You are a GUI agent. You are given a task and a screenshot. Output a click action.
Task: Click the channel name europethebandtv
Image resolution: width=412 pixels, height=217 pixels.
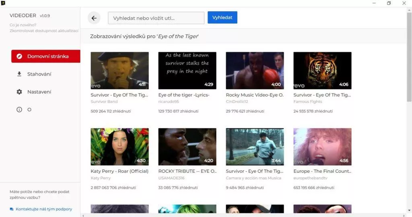(x=310, y=178)
